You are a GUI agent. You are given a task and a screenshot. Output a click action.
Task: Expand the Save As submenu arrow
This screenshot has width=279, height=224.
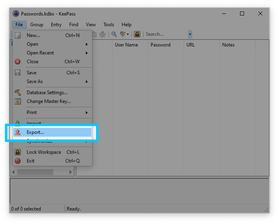tap(87, 81)
